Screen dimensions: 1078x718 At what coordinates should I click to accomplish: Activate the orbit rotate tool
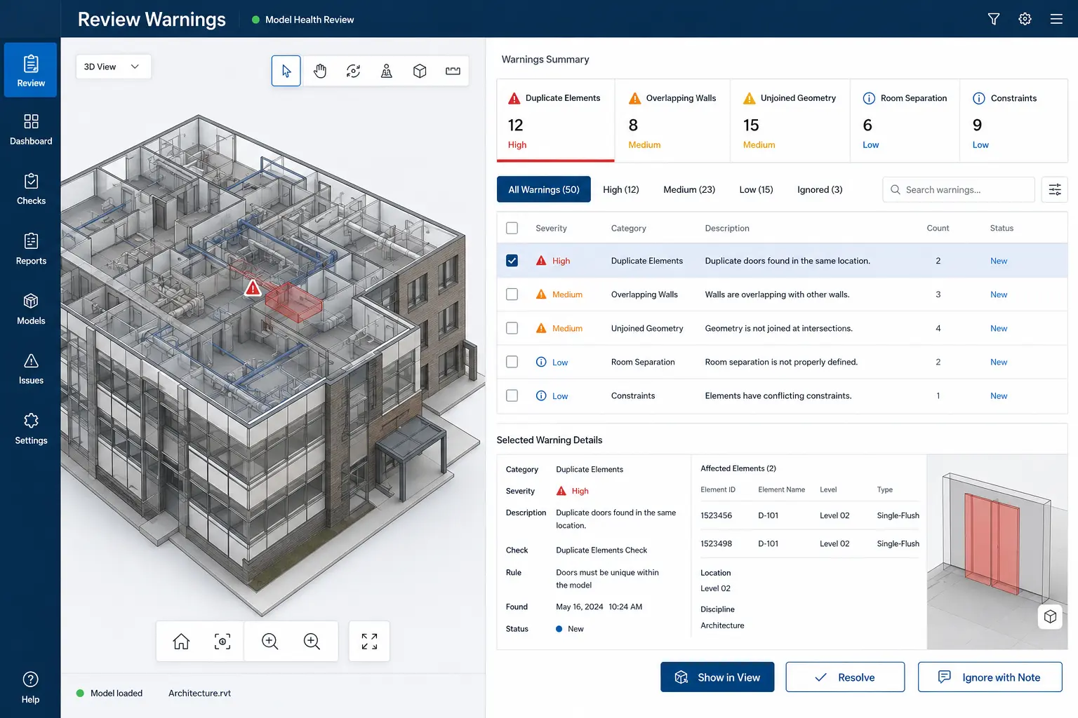coord(353,71)
